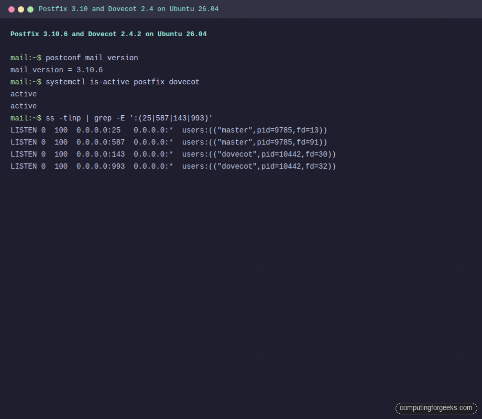Viewport: 482px width, 419px height.
Task: Click the green window control dot
Action: point(30,9)
